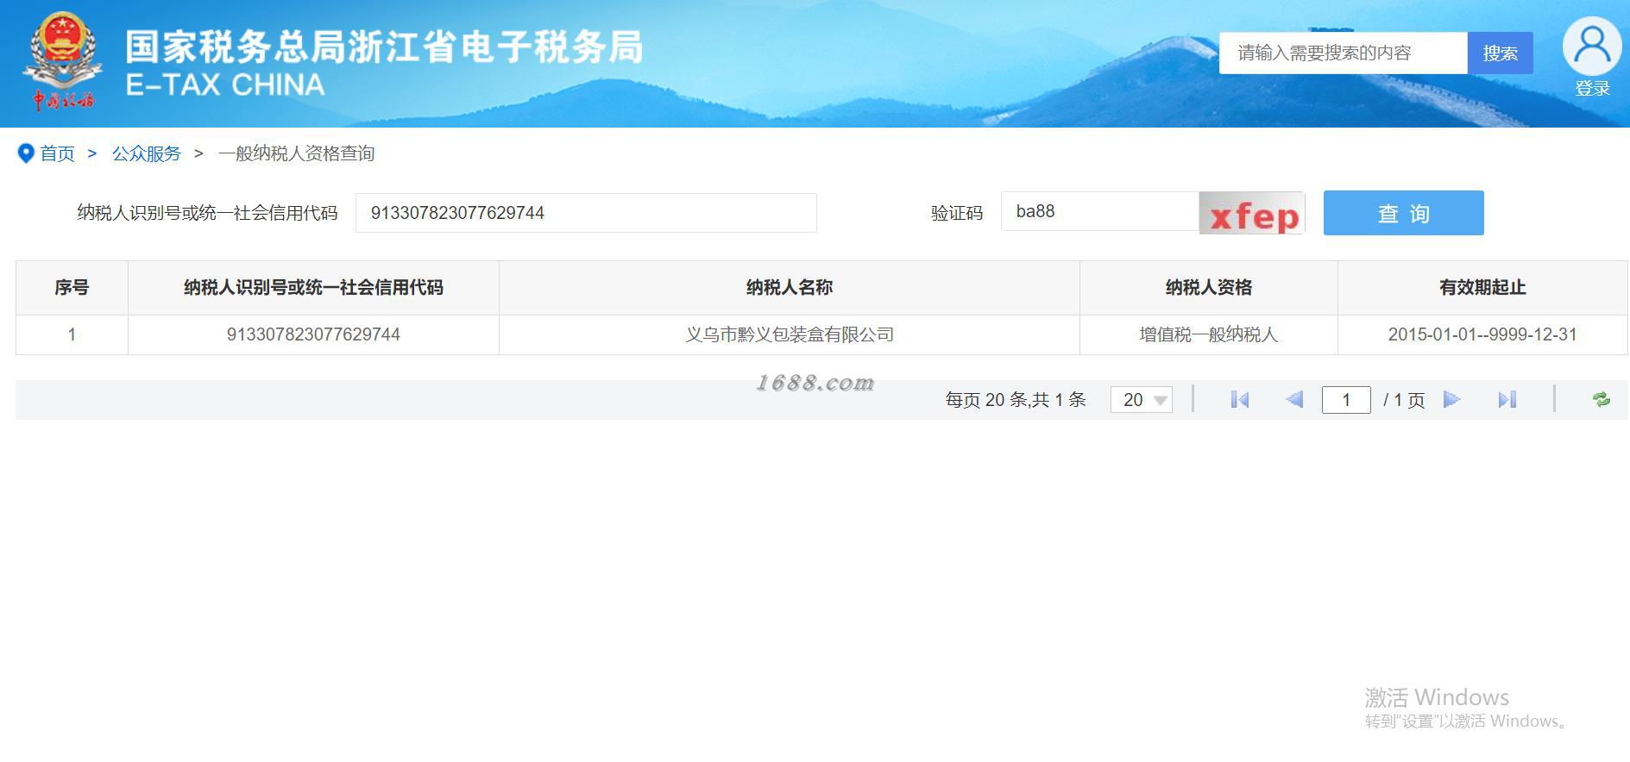Click the location pin icon in breadcrumb

tap(26, 153)
